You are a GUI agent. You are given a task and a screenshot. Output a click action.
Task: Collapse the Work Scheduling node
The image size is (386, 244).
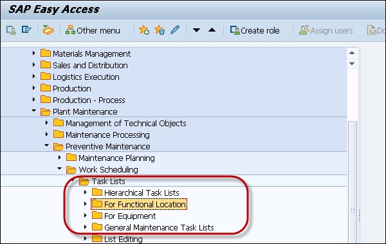coord(60,169)
